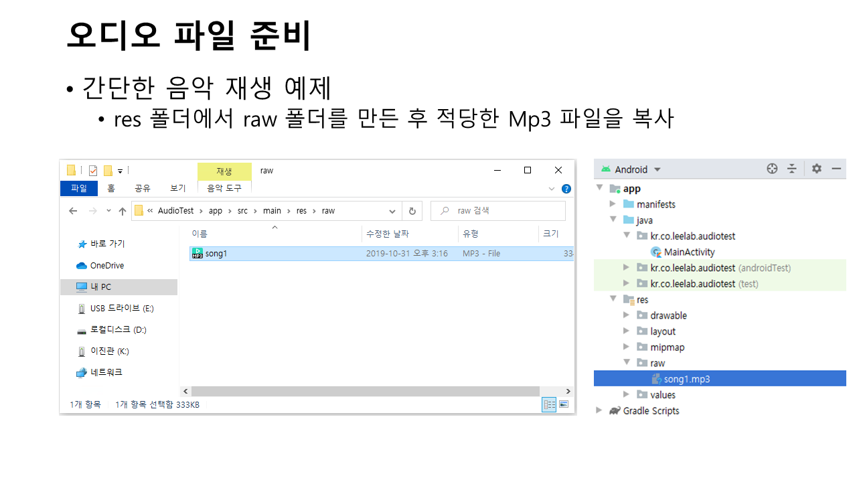Select 내 PC in navigation pane
Screen dimensions: 857x482
point(100,287)
